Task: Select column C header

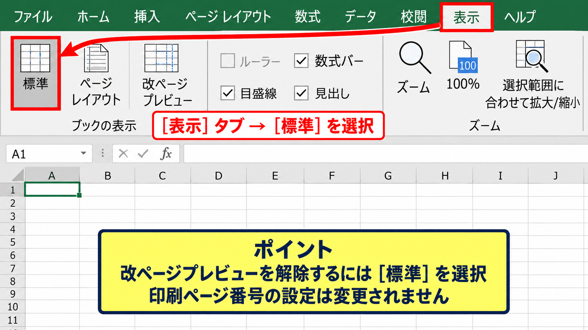Action: click(162, 175)
